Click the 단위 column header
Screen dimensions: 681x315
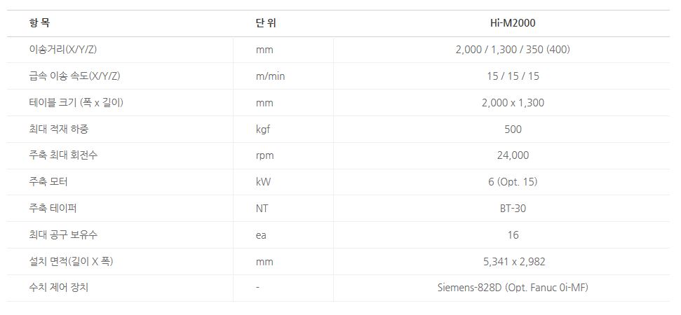(266, 23)
